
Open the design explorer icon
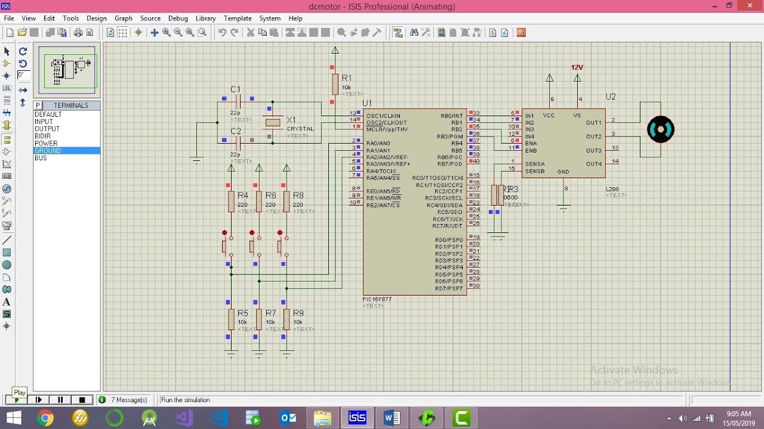(442, 33)
